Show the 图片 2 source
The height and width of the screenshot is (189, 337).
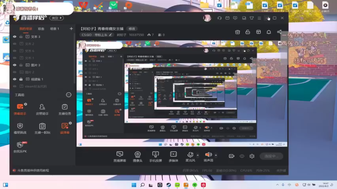[x=15, y=72]
